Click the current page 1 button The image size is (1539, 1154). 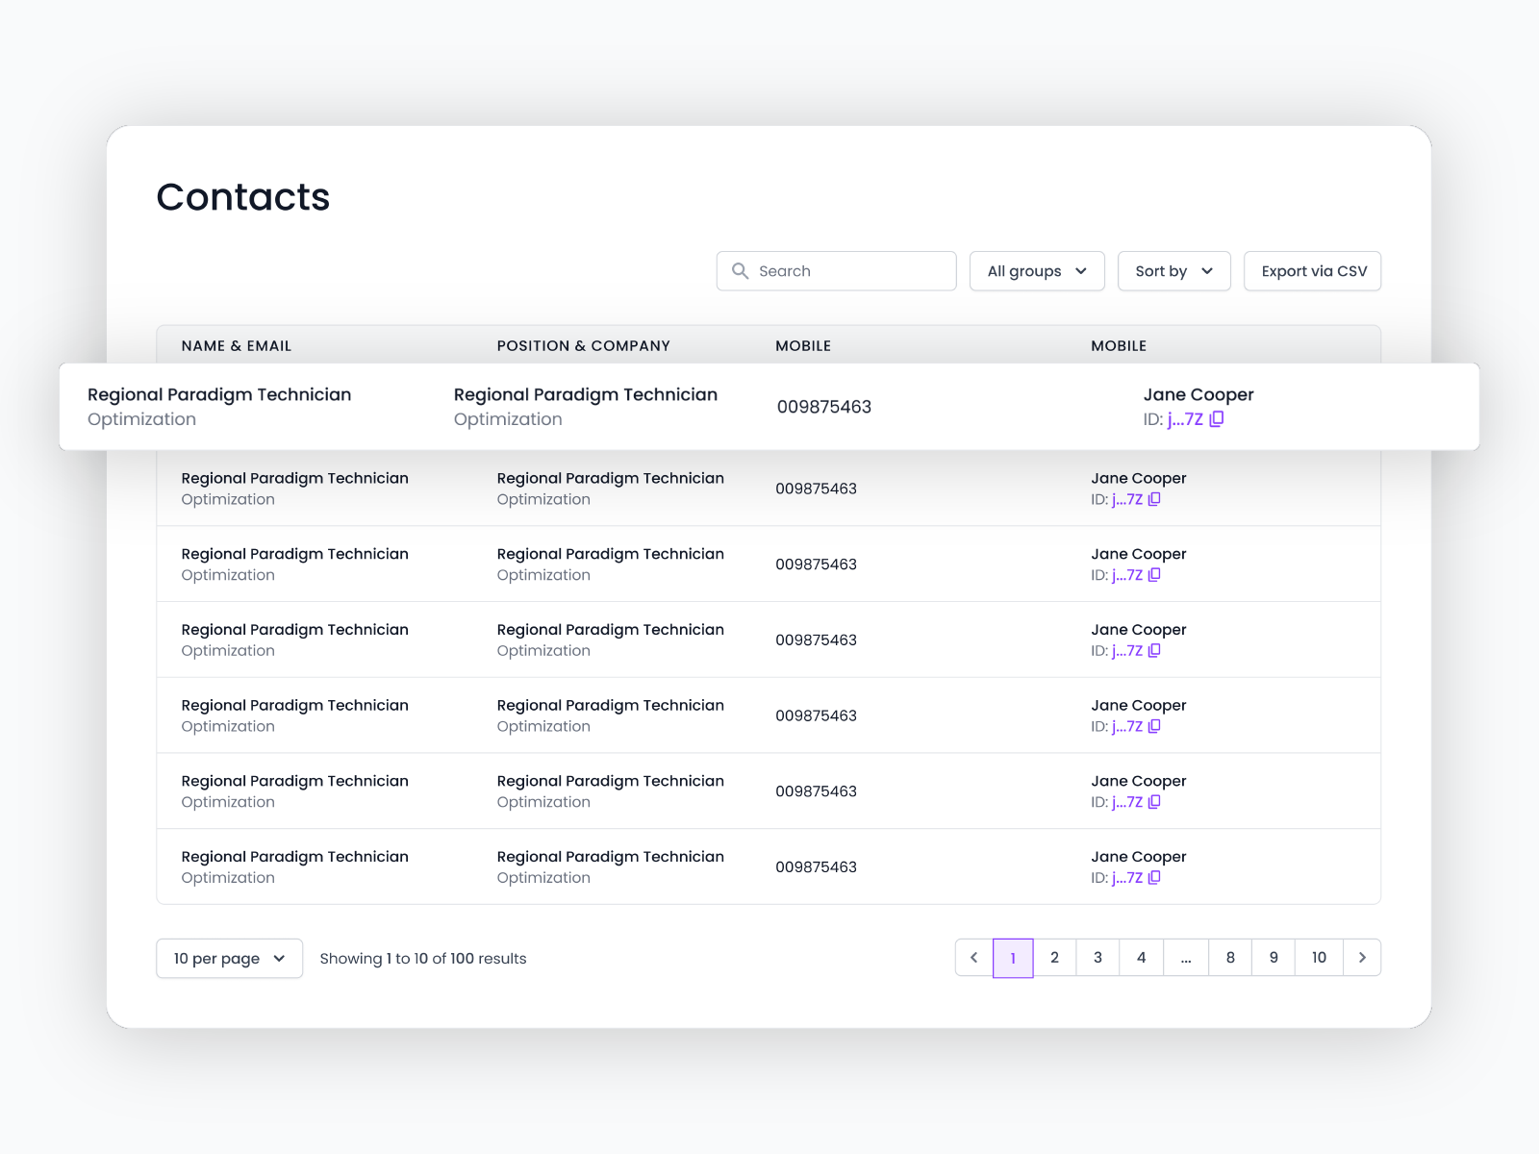pos(1013,958)
